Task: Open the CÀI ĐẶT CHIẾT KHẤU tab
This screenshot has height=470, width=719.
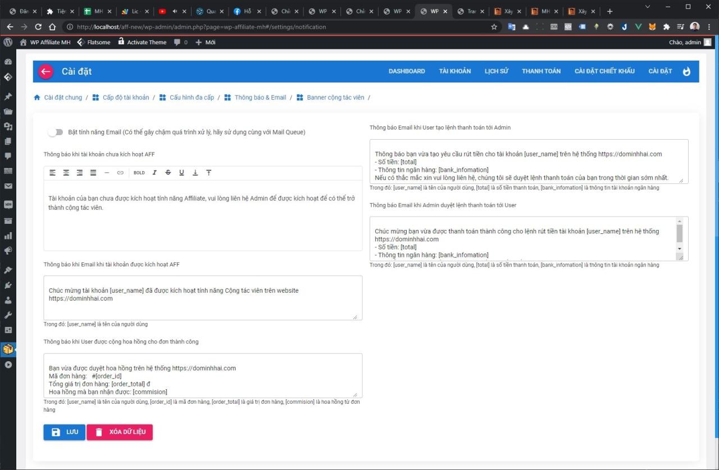Action: [604, 71]
